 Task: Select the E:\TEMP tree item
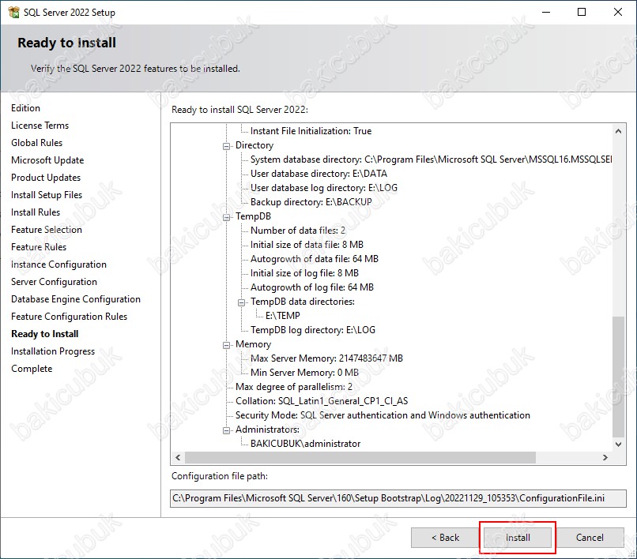pyautogui.click(x=283, y=316)
